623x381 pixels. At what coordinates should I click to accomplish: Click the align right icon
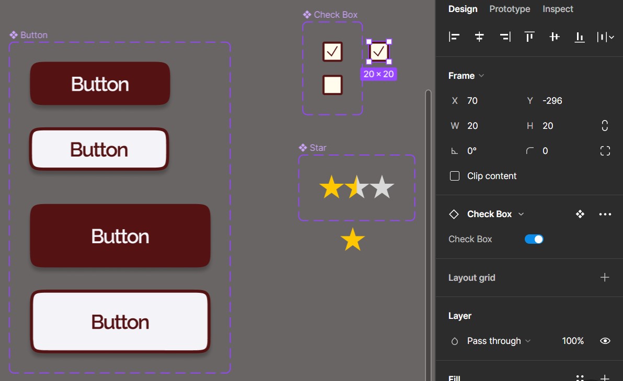tap(504, 37)
